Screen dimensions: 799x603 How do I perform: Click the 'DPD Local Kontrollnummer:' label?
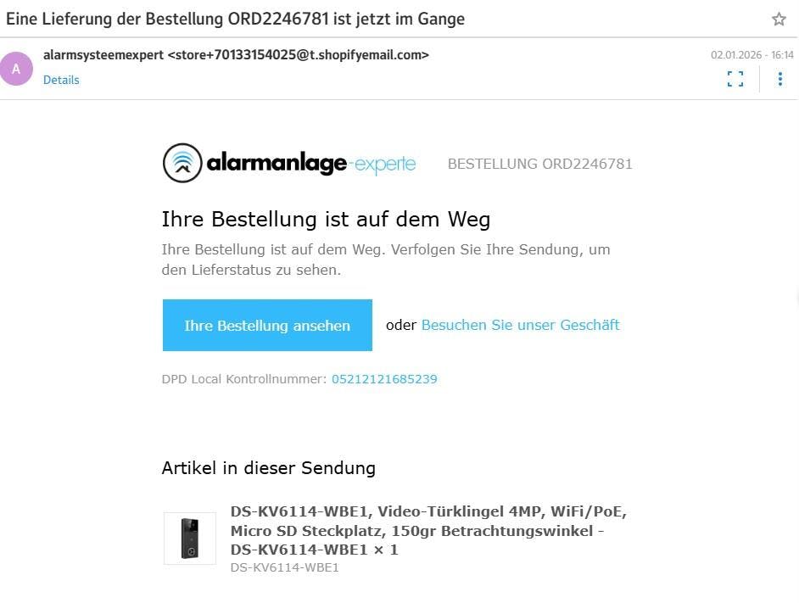click(x=244, y=379)
